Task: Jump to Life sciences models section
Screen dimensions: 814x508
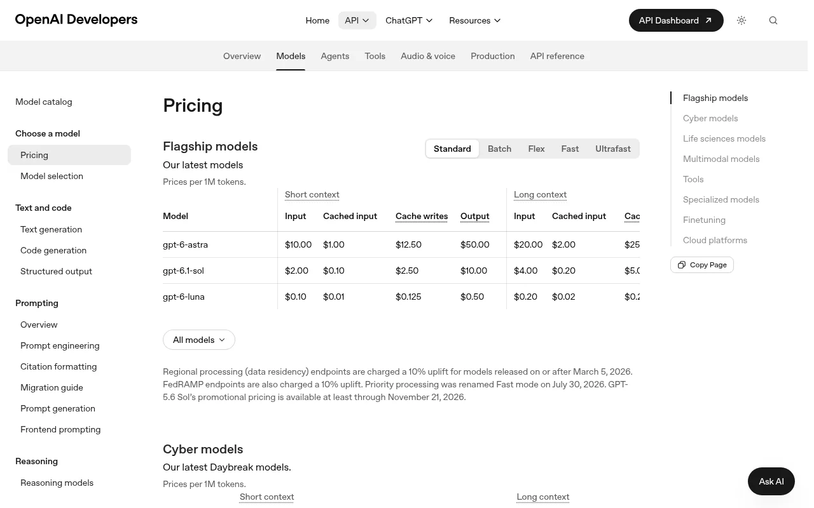Action: [724, 138]
